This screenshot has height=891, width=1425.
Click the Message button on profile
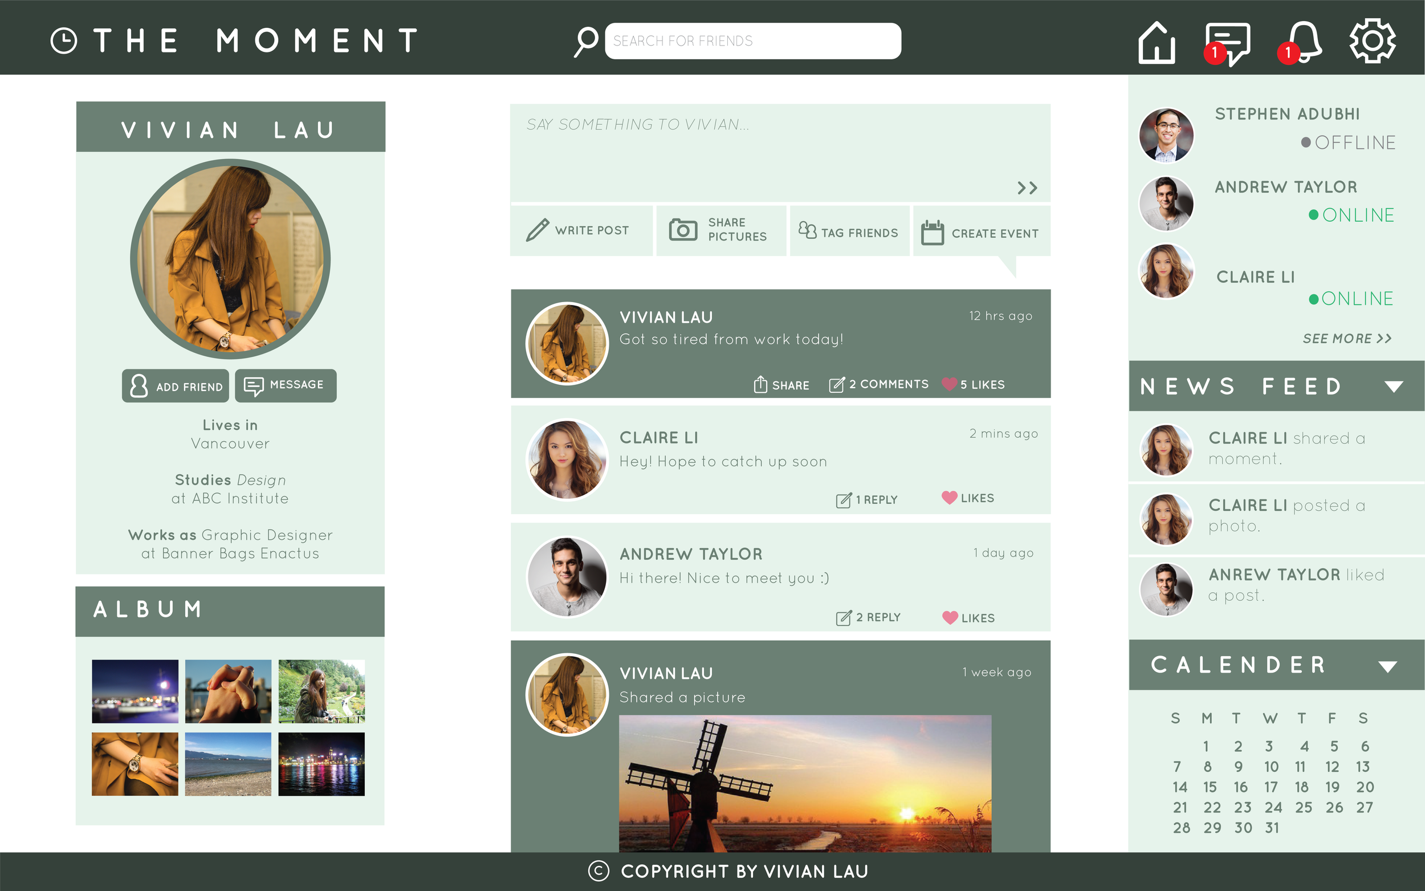[286, 385]
